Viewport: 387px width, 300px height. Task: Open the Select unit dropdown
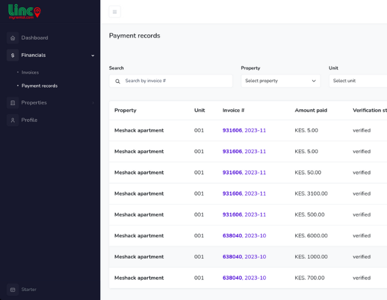pos(358,81)
